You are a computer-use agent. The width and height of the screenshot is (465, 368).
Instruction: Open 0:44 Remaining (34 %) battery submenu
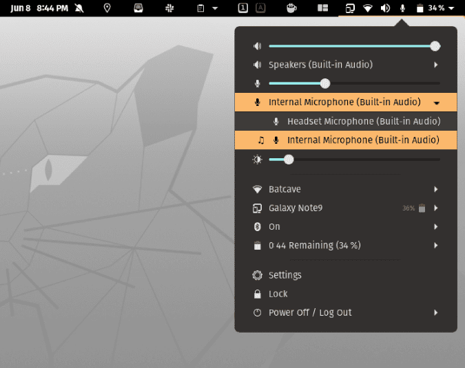(346, 246)
